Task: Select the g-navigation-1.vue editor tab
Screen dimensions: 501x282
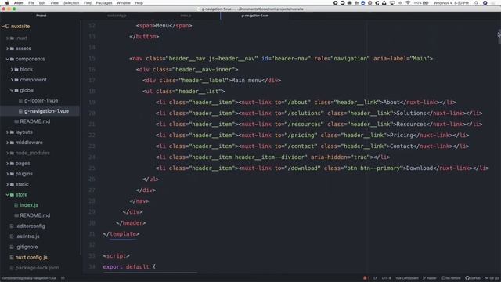Action: tap(254, 16)
